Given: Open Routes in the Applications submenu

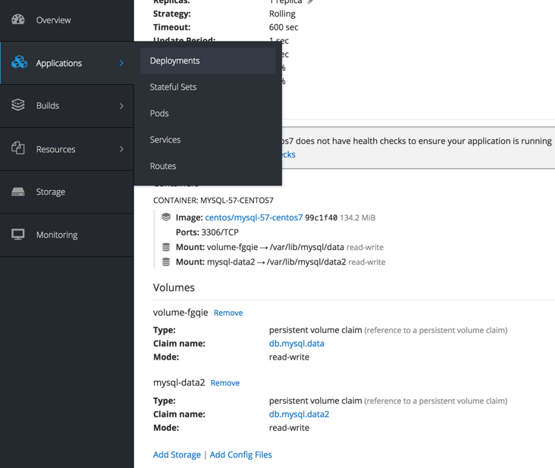Looking at the screenshot, I should tap(163, 166).
